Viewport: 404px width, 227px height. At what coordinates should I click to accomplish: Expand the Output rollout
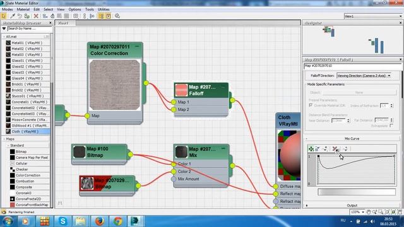coord(306,206)
